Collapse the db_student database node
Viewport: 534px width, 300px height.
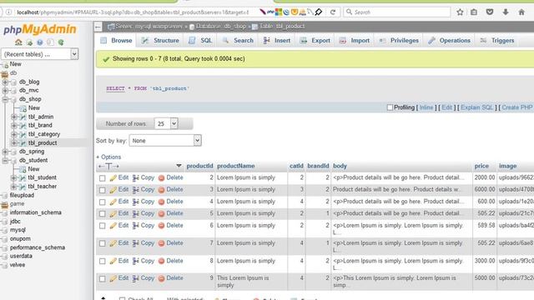point(5,161)
